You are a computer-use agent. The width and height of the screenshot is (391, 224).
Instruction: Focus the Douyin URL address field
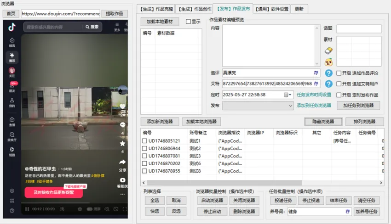(x=61, y=14)
